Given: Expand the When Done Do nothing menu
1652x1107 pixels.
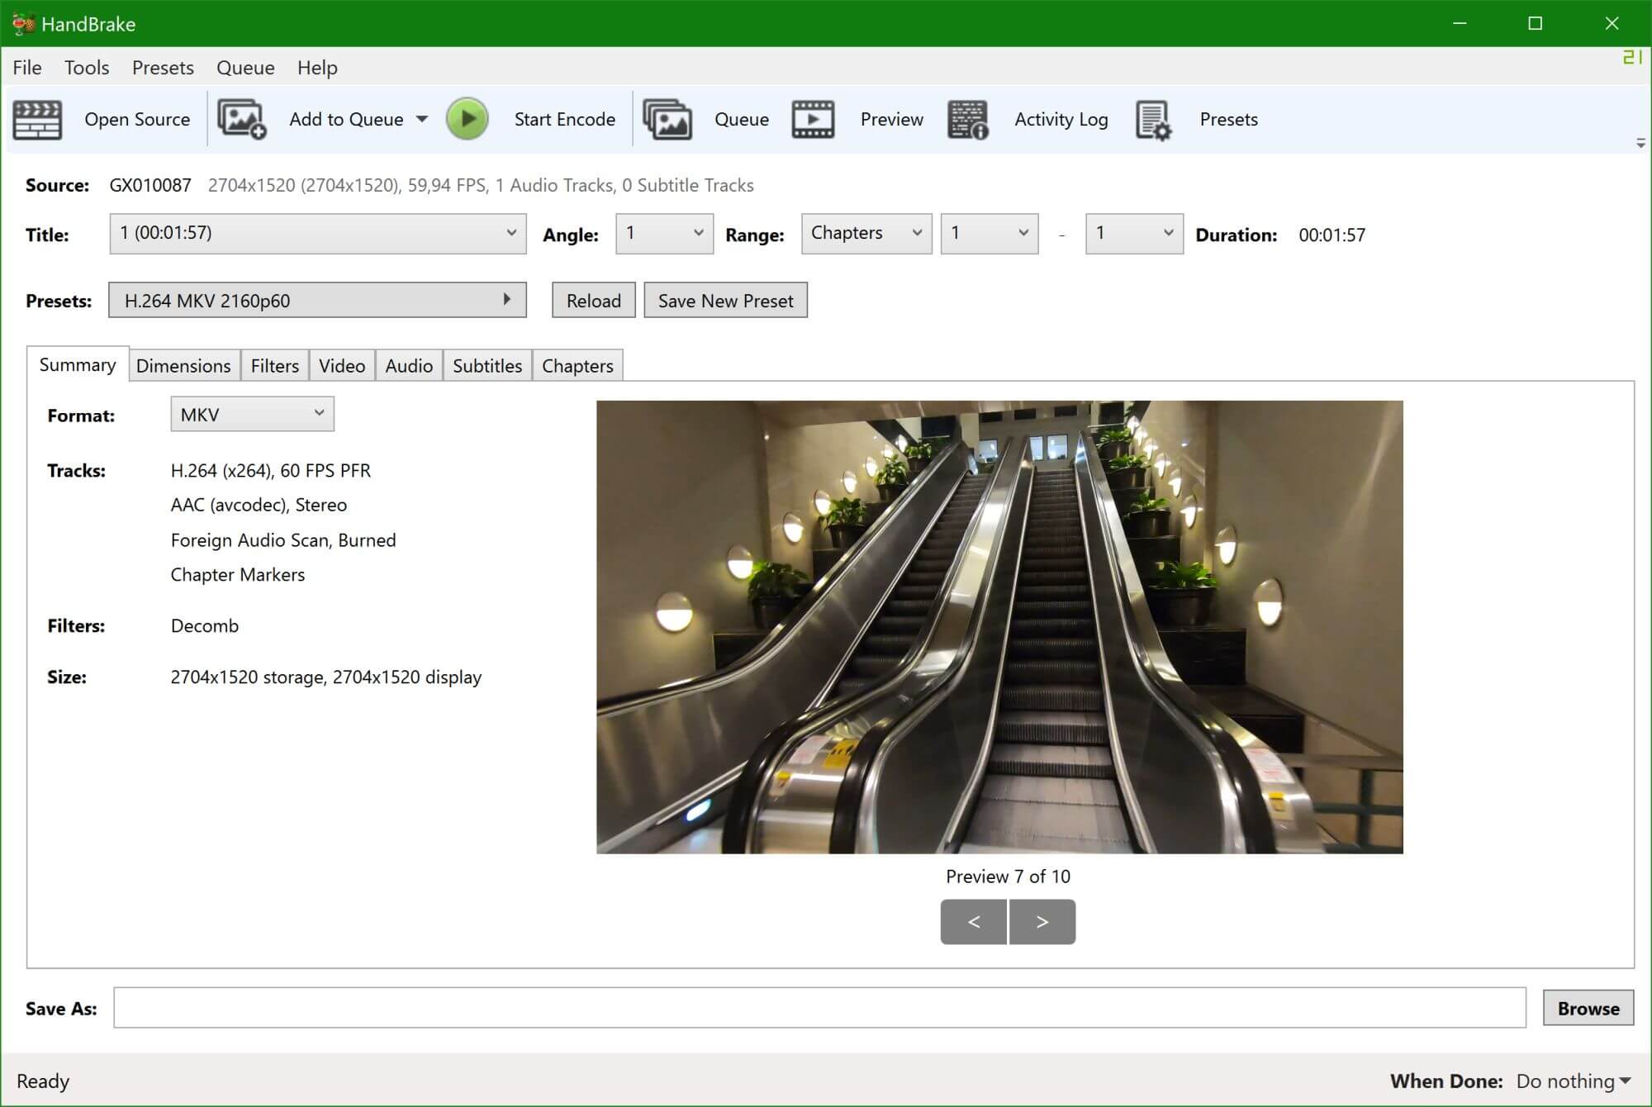Looking at the screenshot, I should pyautogui.click(x=1574, y=1081).
